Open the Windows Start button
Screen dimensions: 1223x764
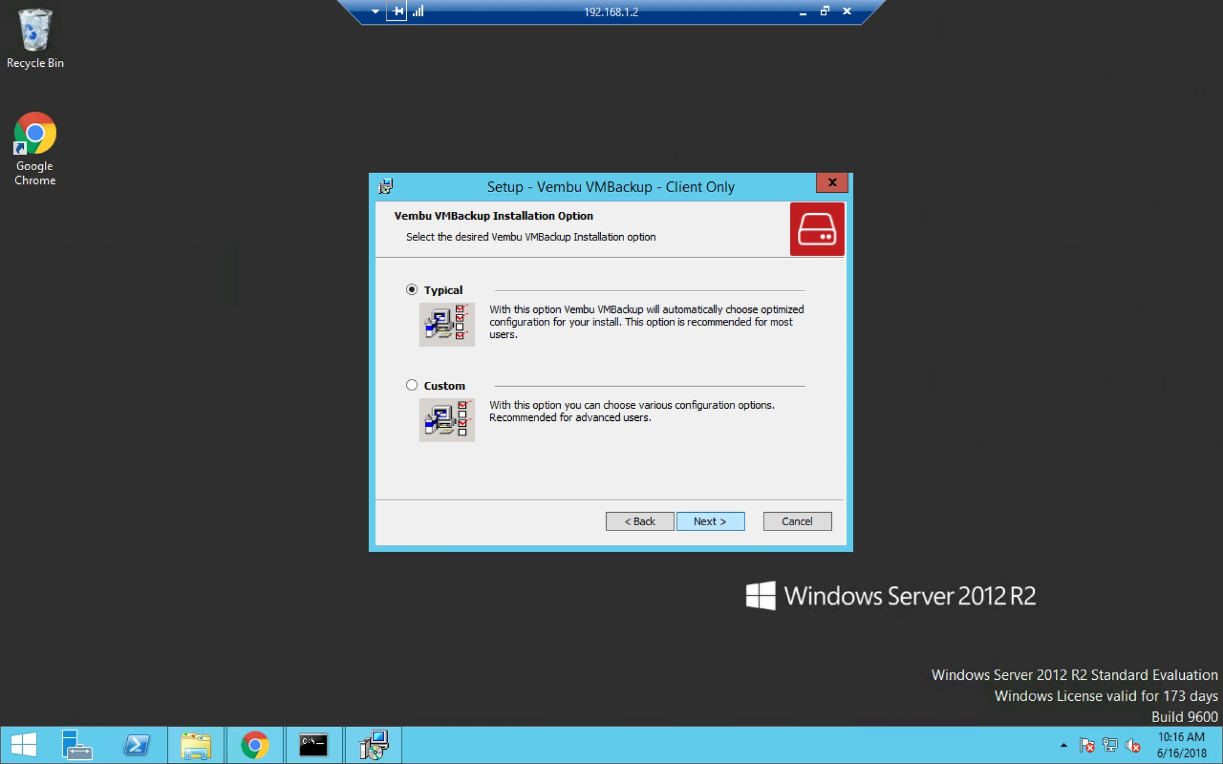point(24,745)
